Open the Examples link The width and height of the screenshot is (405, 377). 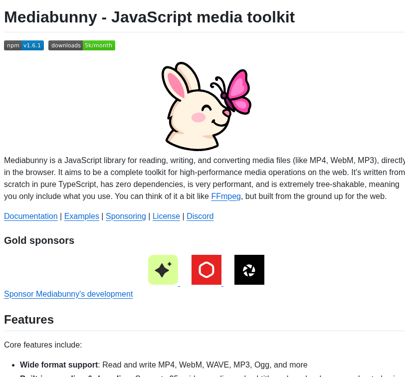tap(82, 216)
